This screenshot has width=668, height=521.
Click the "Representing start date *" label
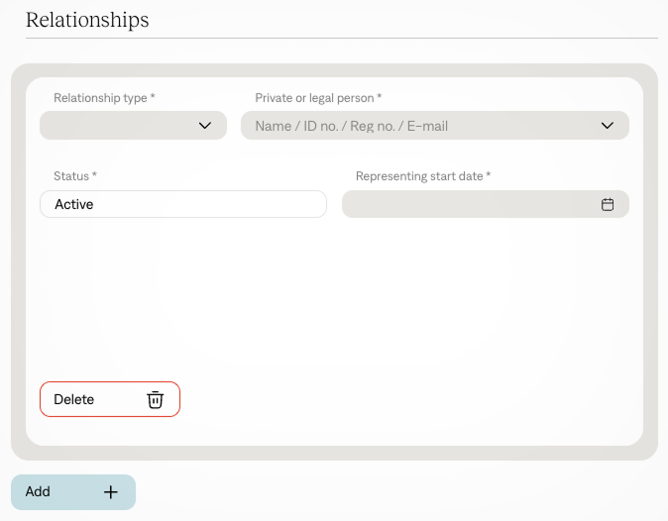(423, 176)
